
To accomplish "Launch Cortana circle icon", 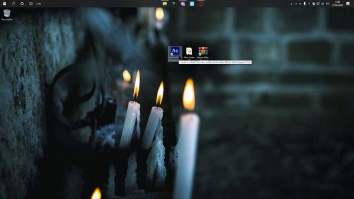I will (x=22, y=4).
